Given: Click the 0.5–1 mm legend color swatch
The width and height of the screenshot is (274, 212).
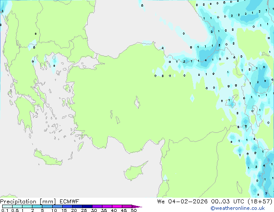Looking at the screenshot, I should (17, 206).
